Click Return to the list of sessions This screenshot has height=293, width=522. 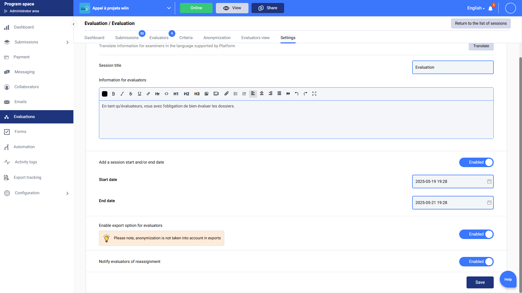[481, 23]
